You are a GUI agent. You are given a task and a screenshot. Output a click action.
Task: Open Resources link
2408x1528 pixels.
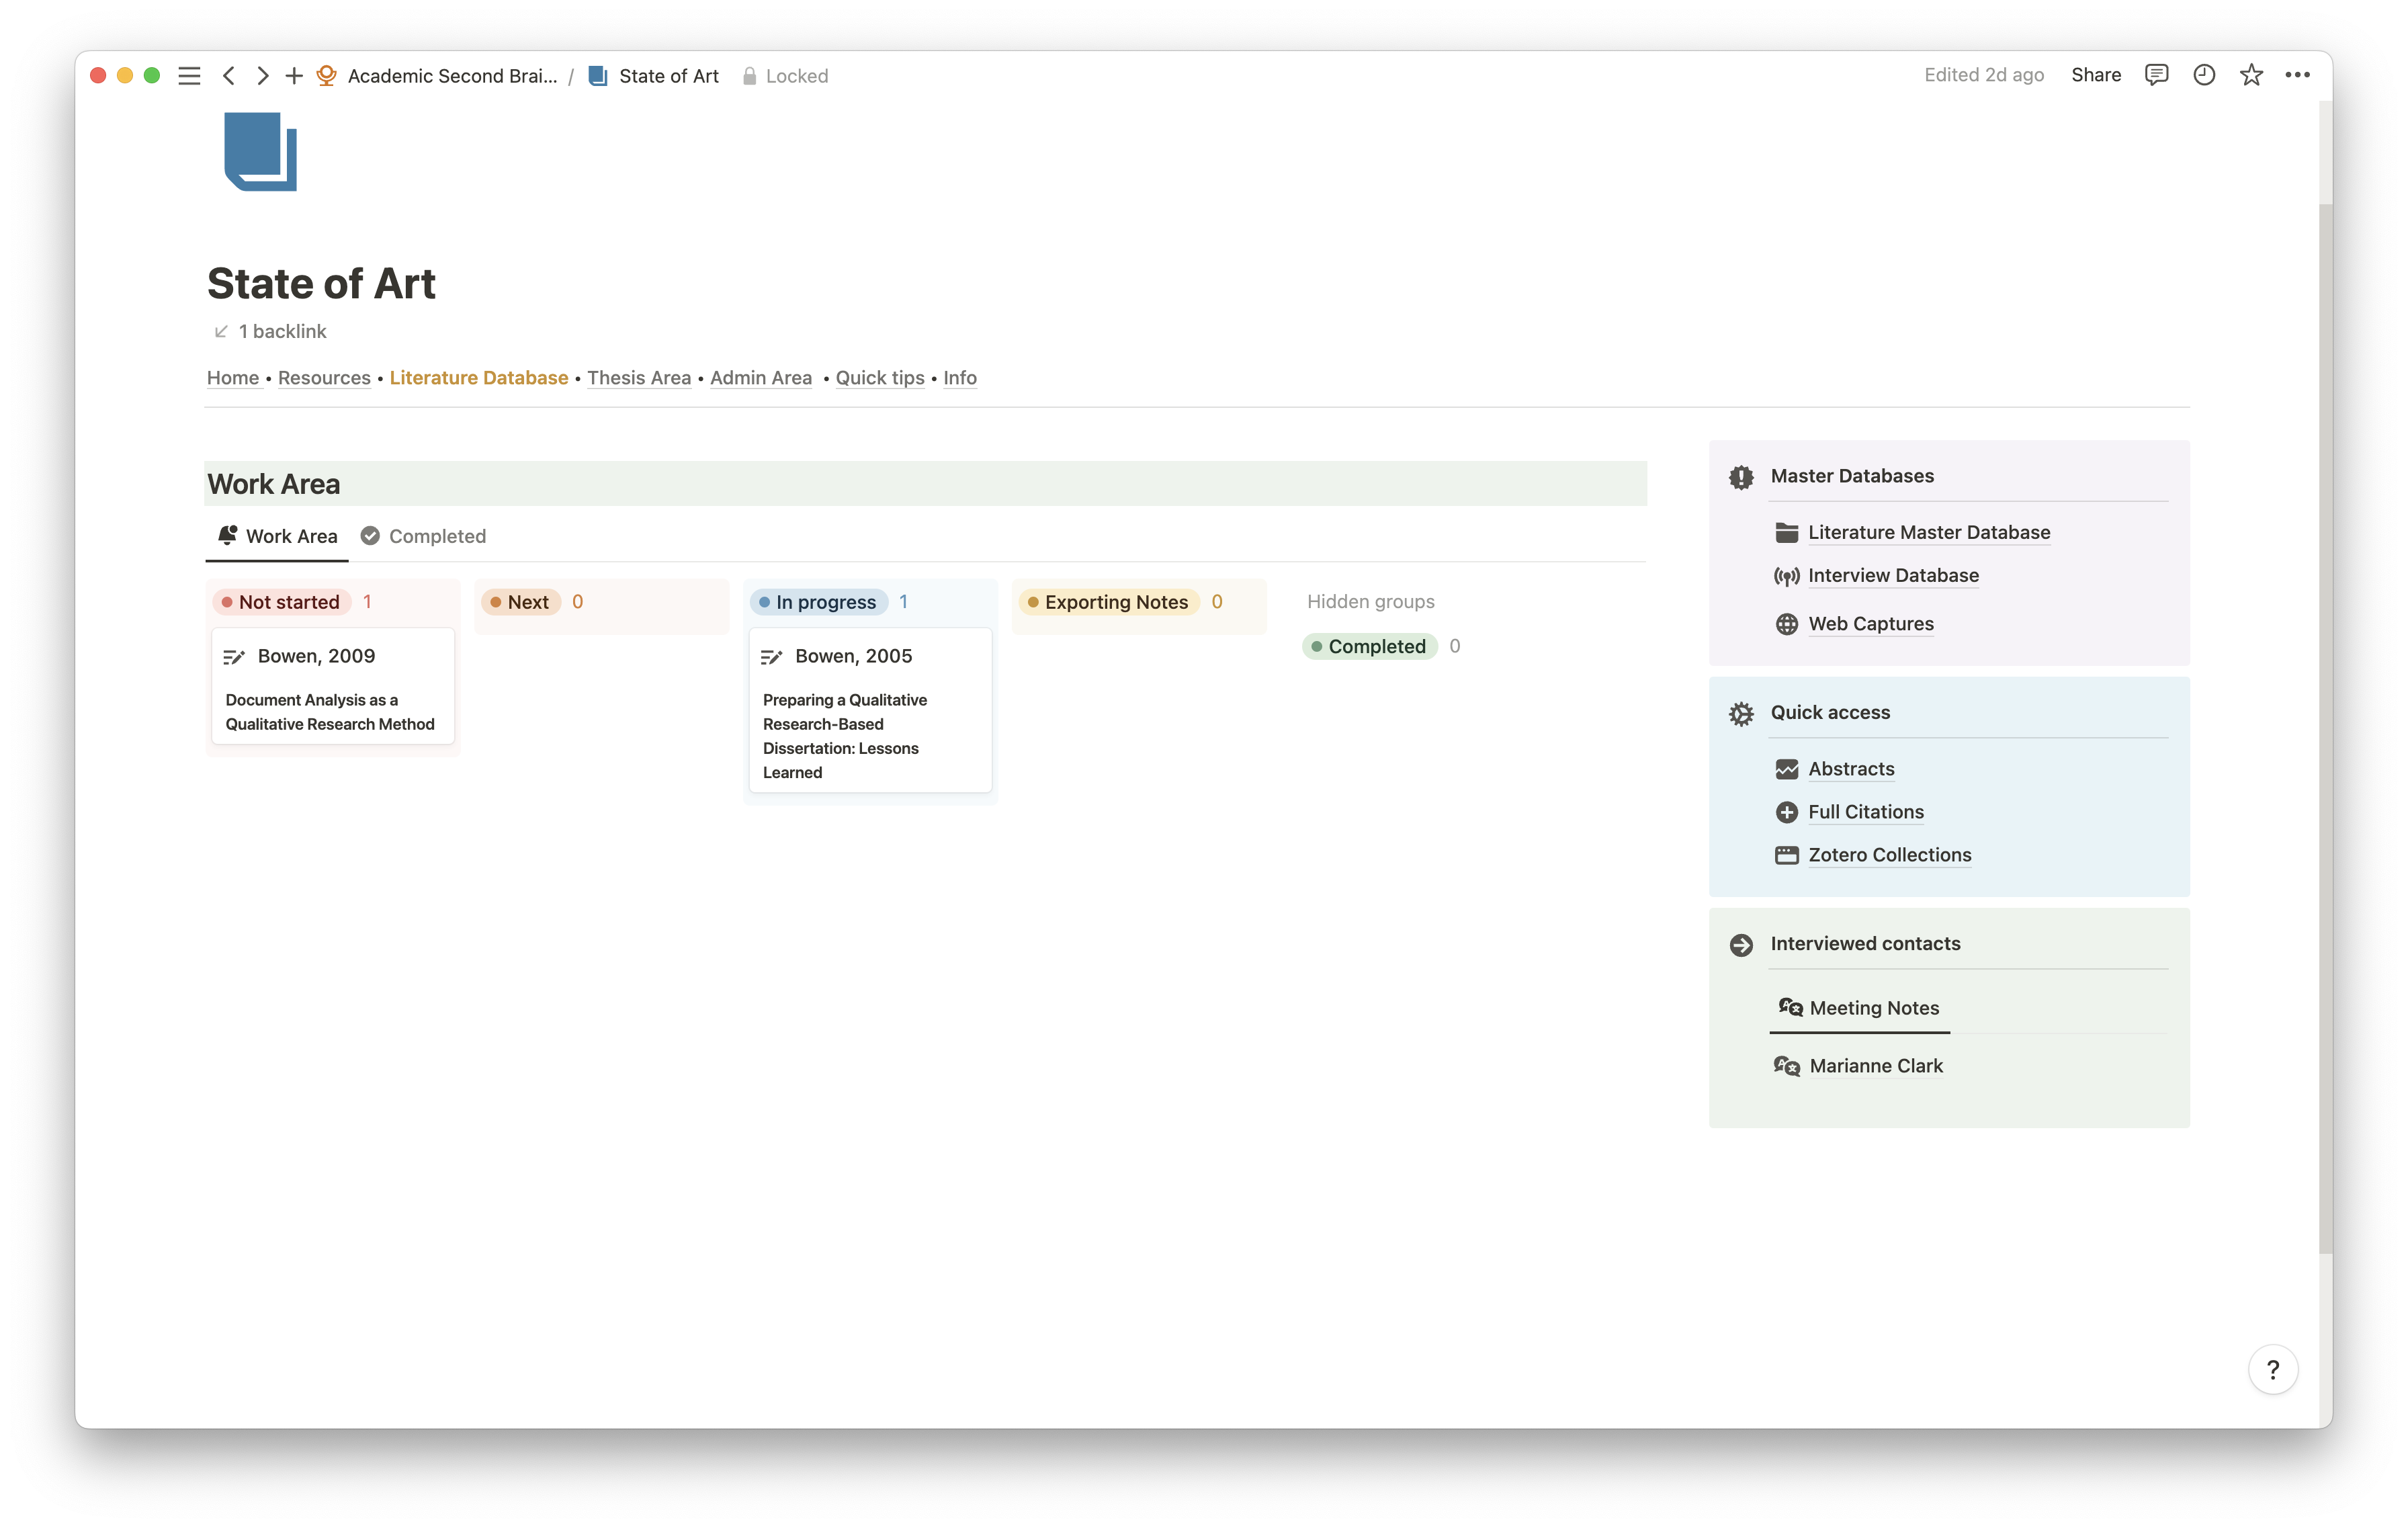tap(324, 378)
